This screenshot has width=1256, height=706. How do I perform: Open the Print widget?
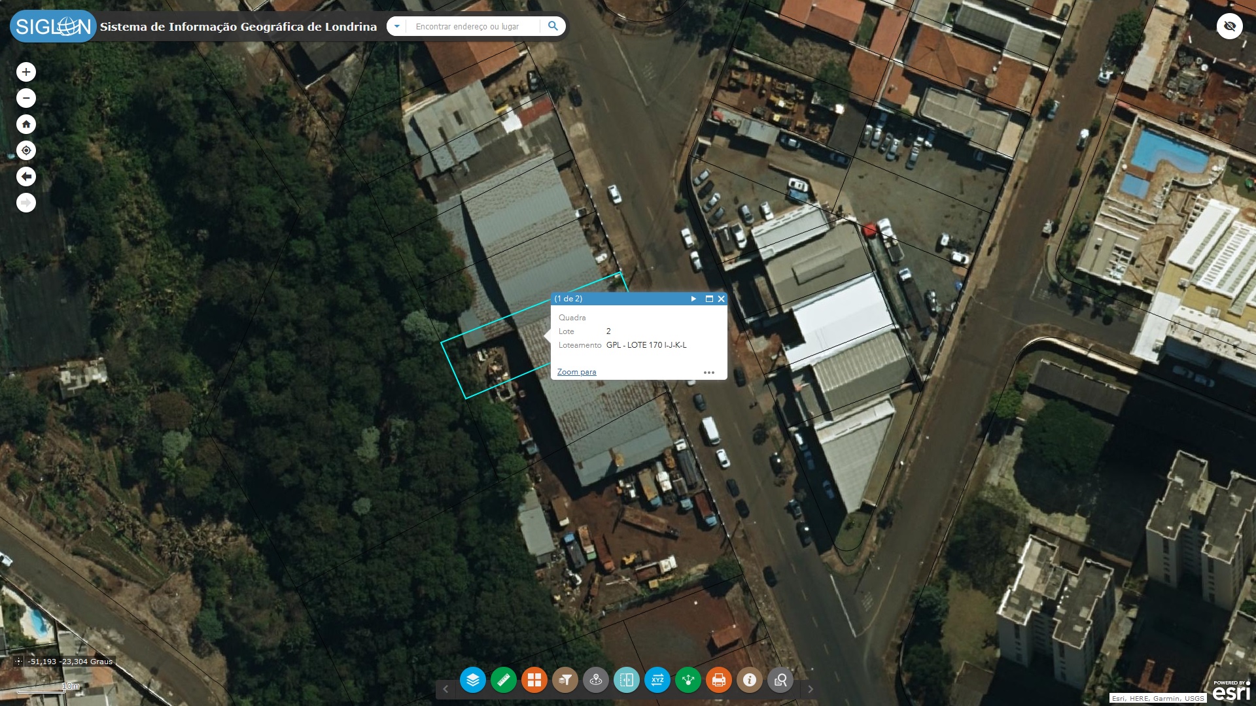719,680
